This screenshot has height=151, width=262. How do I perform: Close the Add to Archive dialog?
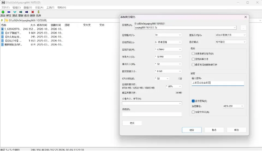pyautogui.click(x=245, y=17)
